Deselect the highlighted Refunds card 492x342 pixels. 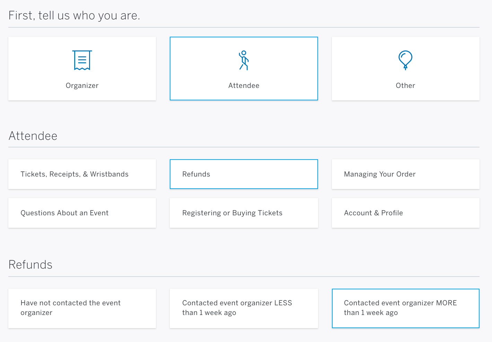tap(244, 174)
